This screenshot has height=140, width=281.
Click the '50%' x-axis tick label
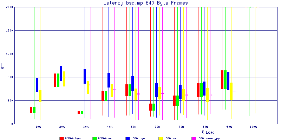(134, 127)
